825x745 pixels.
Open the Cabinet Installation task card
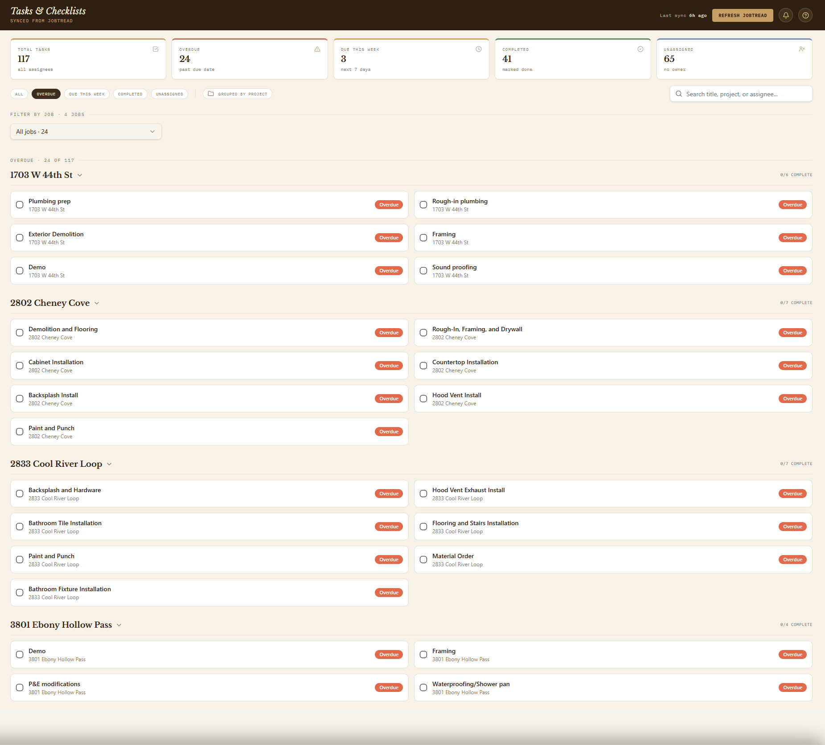pos(209,366)
